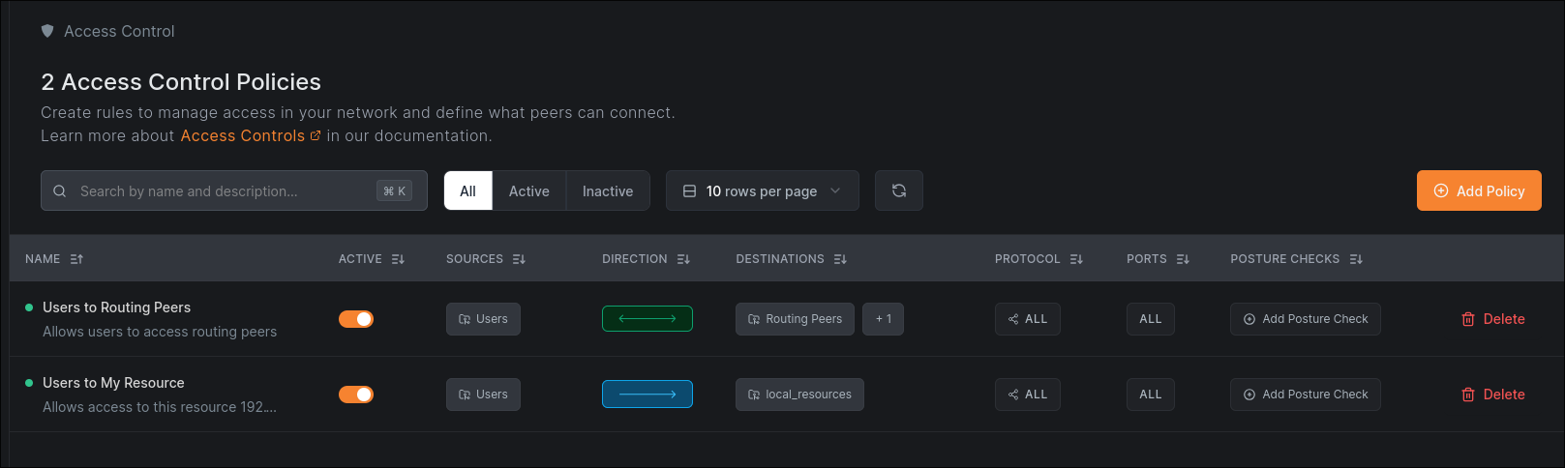Click the green bidirectional arrow for Routing Peers

647,318
